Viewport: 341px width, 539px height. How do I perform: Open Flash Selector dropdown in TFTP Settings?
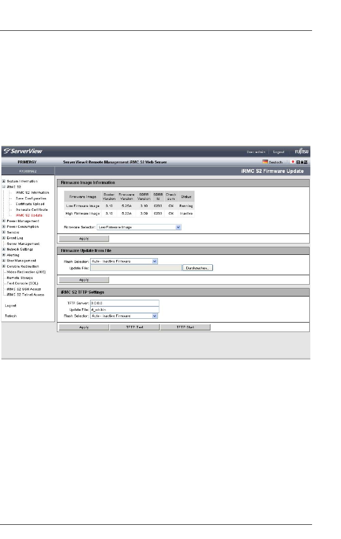click(x=124, y=316)
